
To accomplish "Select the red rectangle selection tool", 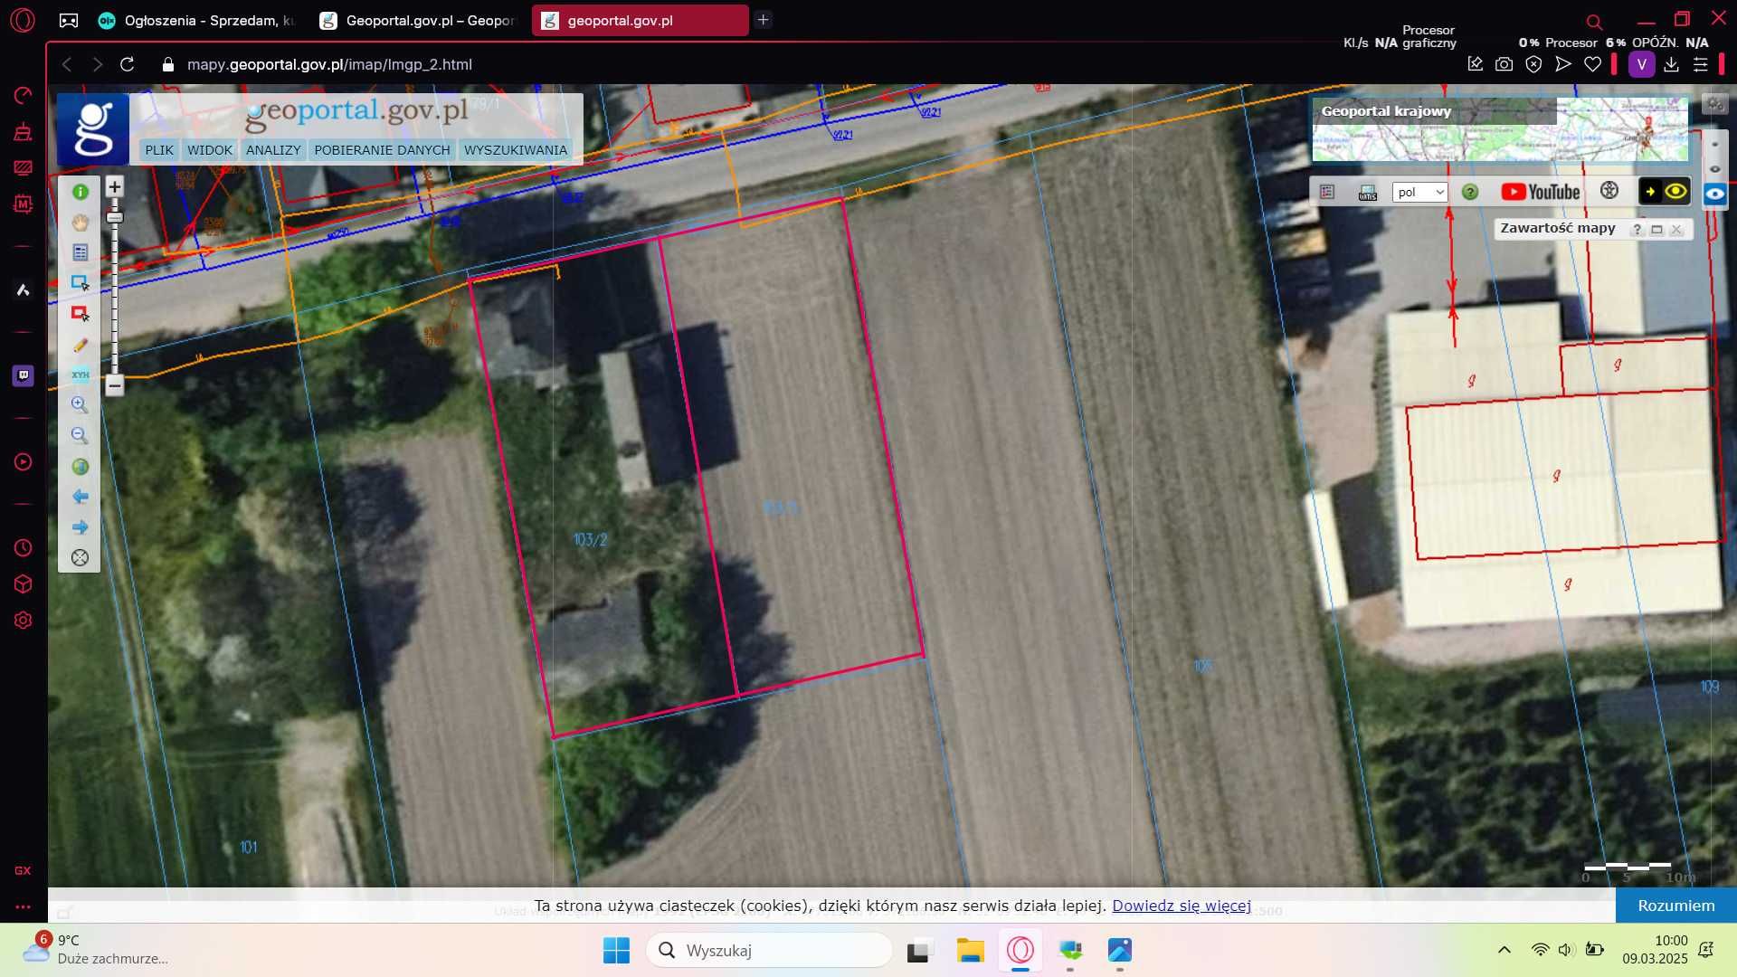I will (80, 314).
